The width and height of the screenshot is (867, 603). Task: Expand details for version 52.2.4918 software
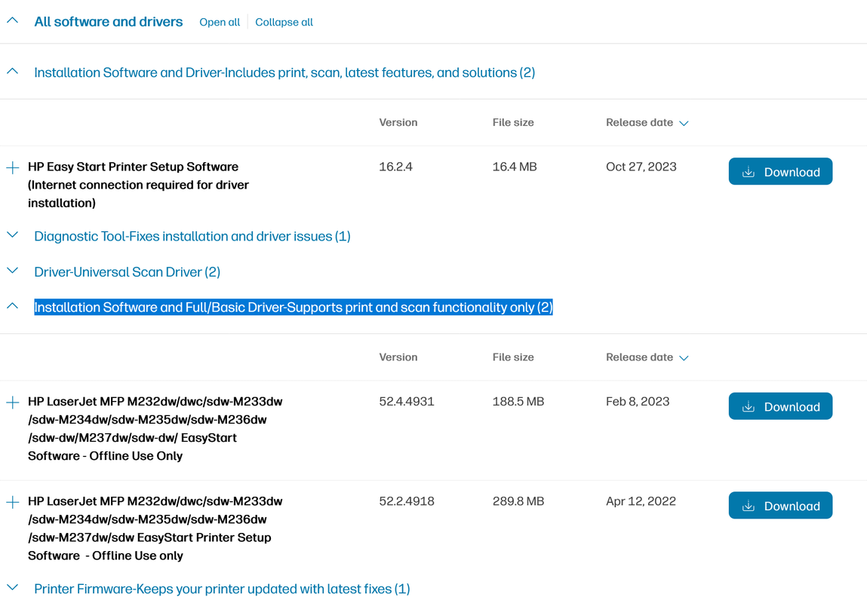coord(12,502)
